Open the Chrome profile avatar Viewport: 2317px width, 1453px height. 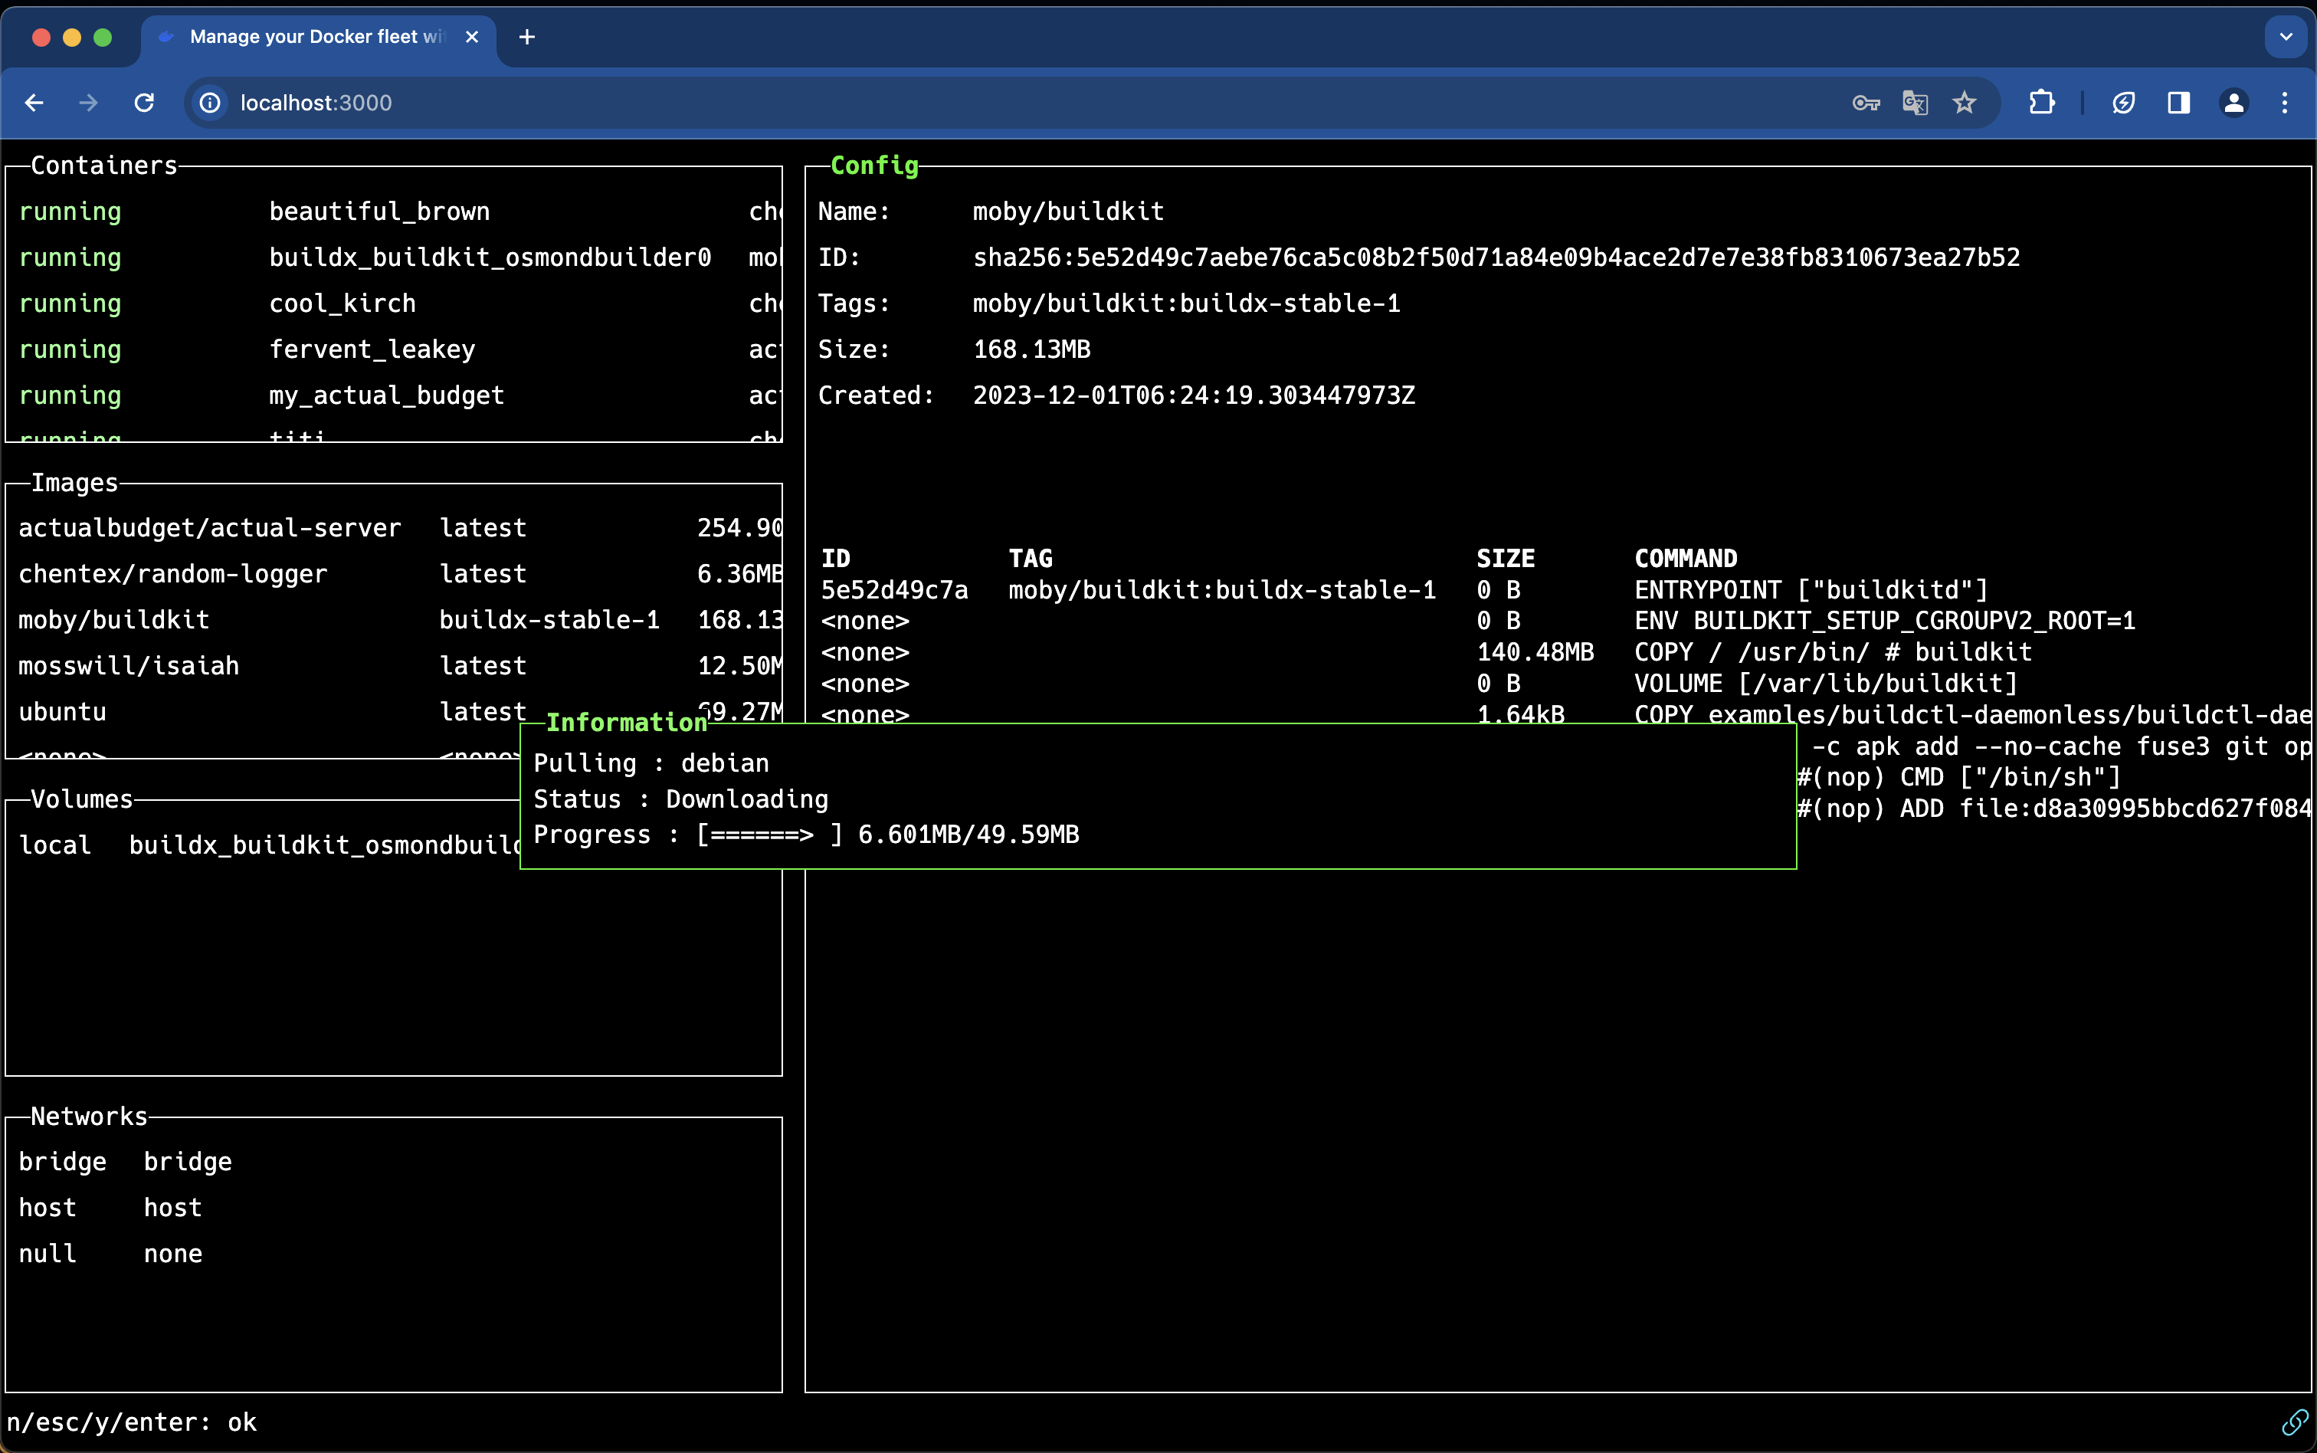2233,103
